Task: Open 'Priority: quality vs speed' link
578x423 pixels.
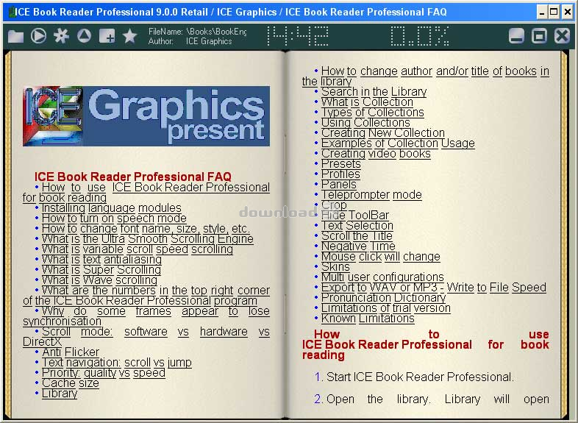Action: coord(104,373)
